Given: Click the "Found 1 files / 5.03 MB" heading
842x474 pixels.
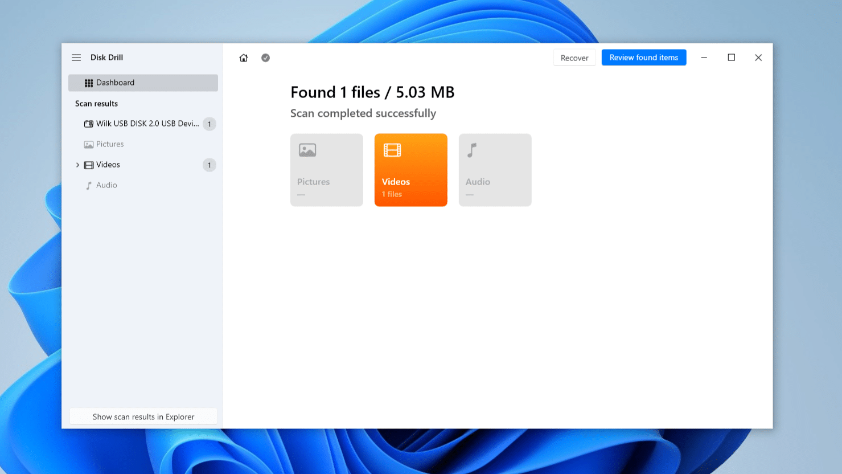Looking at the screenshot, I should (372, 92).
